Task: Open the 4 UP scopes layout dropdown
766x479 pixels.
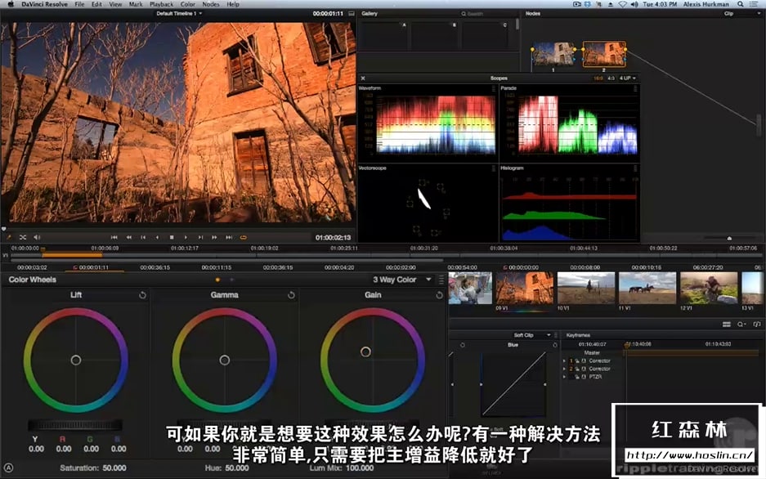Action: coord(628,78)
